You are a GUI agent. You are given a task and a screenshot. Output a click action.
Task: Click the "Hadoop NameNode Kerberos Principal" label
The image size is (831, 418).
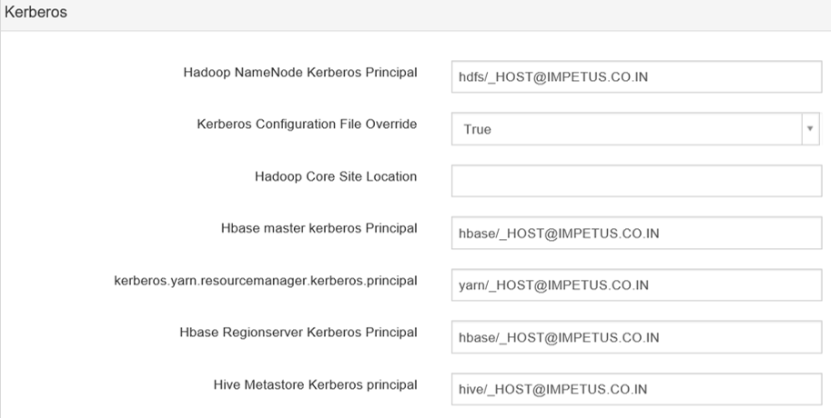[x=300, y=73]
